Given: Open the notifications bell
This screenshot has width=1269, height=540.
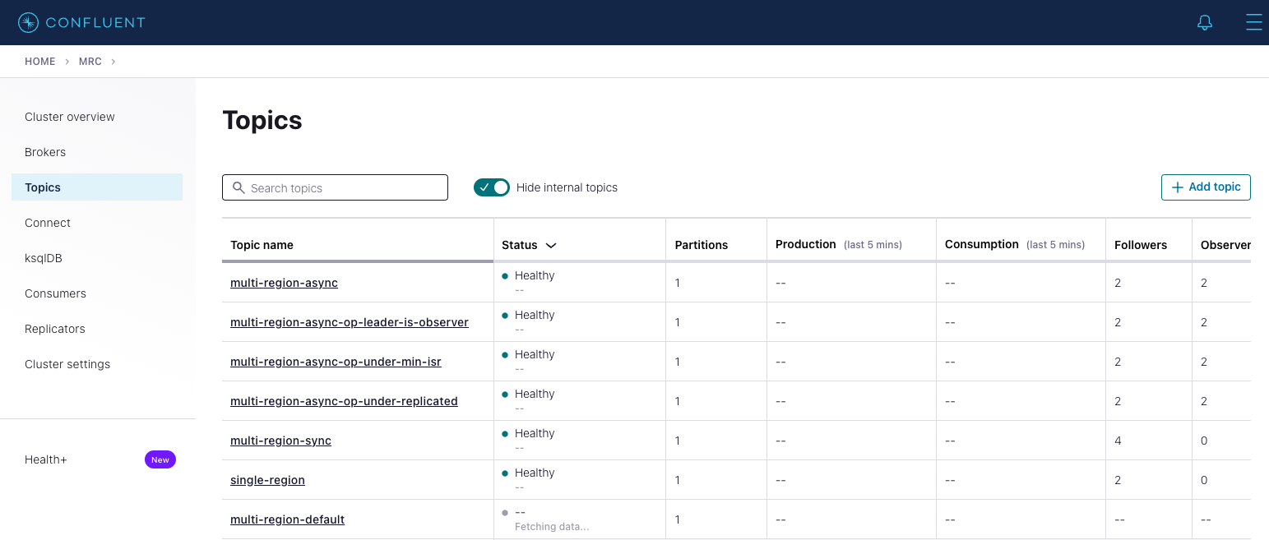Looking at the screenshot, I should pos(1204,23).
